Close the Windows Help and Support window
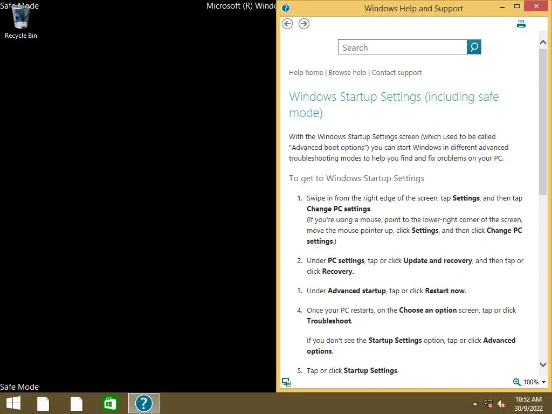Image resolution: width=552 pixels, height=414 pixels. [536, 6]
